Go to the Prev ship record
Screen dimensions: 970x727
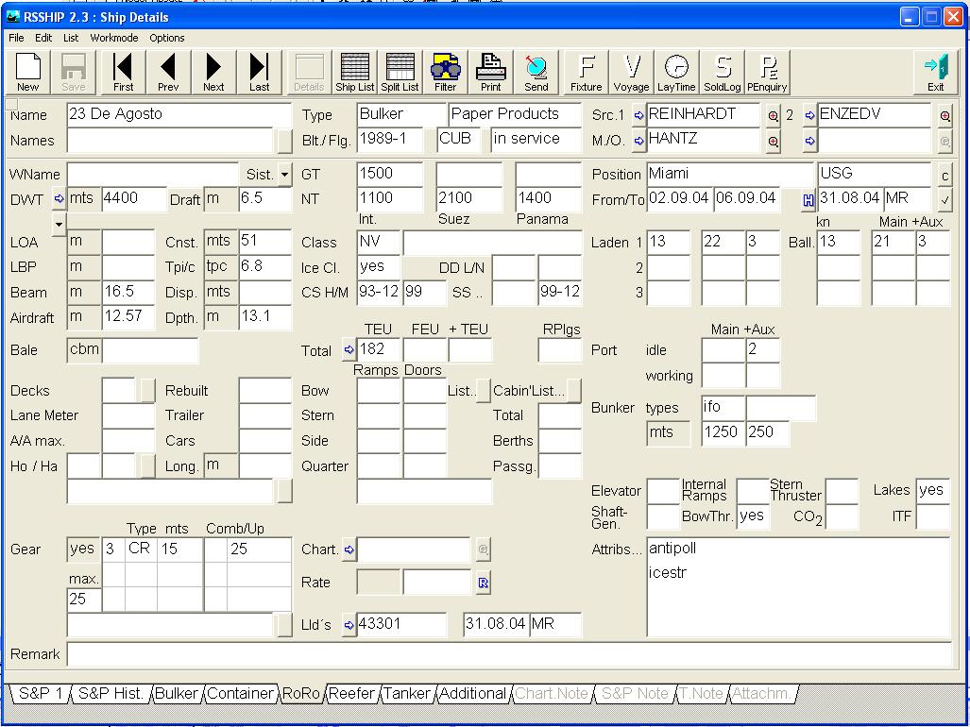(x=168, y=73)
